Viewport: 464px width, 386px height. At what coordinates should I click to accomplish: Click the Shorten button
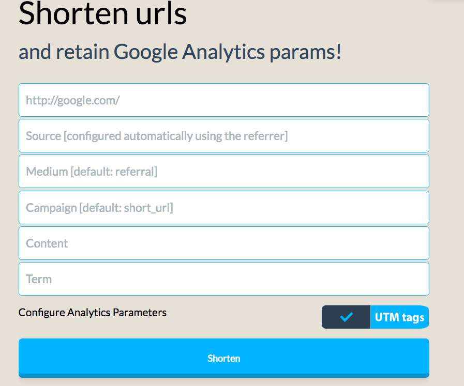[x=223, y=358]
